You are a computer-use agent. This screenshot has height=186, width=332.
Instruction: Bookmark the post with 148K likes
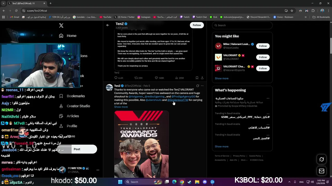197,78
